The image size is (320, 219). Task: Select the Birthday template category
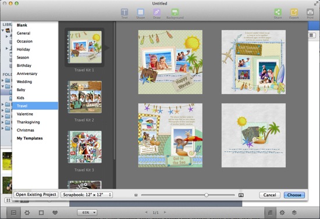click(35, 66)
